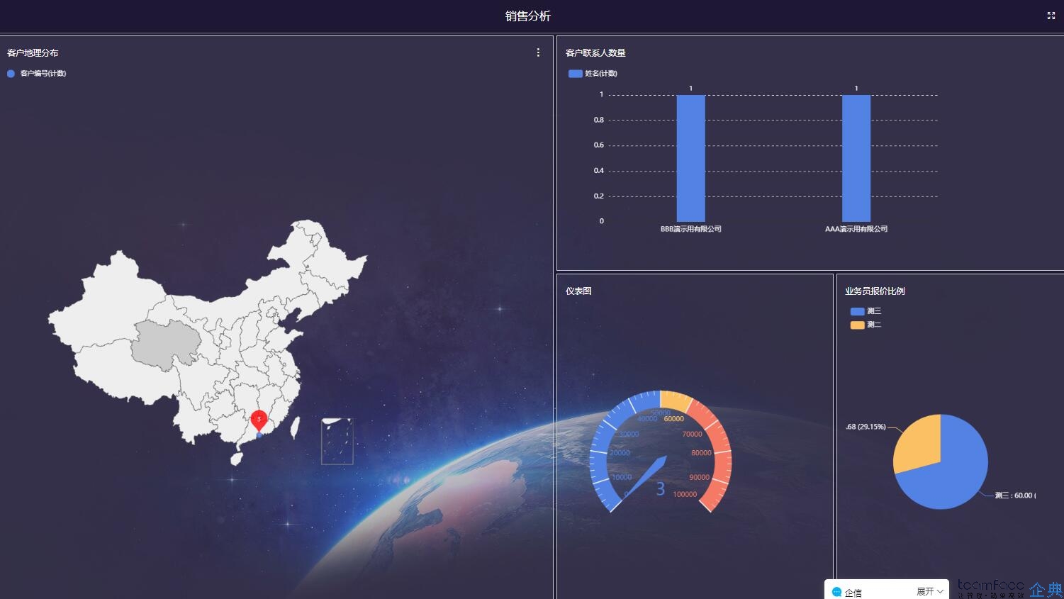Click the 客户地理分布 panel title
This screenshot has height=599, width=1064.
[x=33, y=53]
